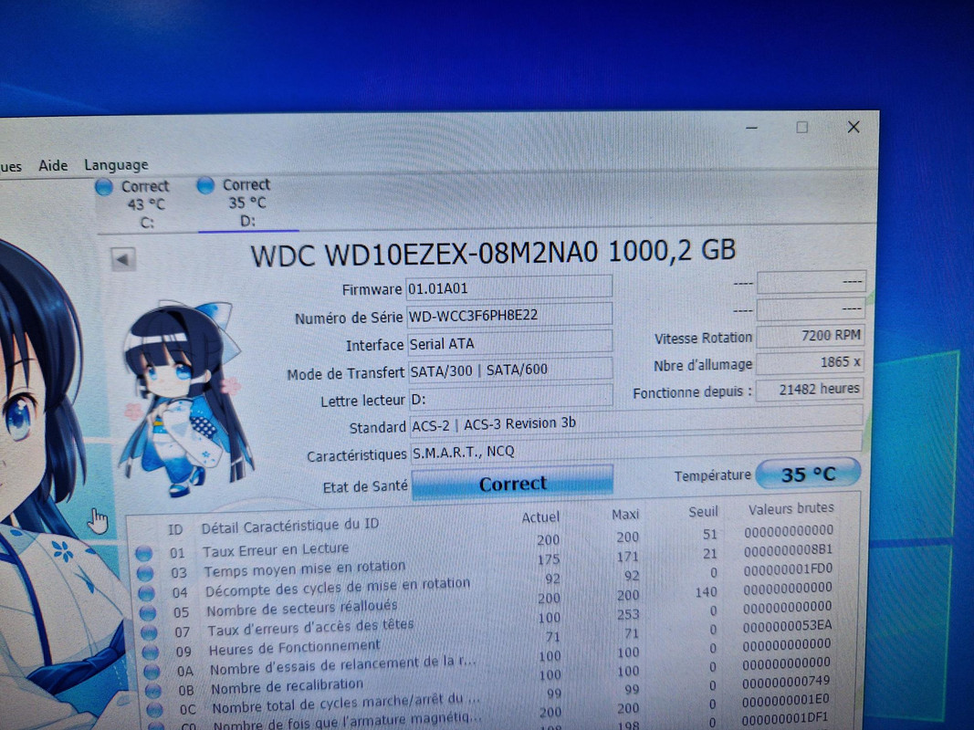Viewport: 974px width, 730px height.
Task: Click the blue status circle for drive C:
Action: [x=104, y=186]
